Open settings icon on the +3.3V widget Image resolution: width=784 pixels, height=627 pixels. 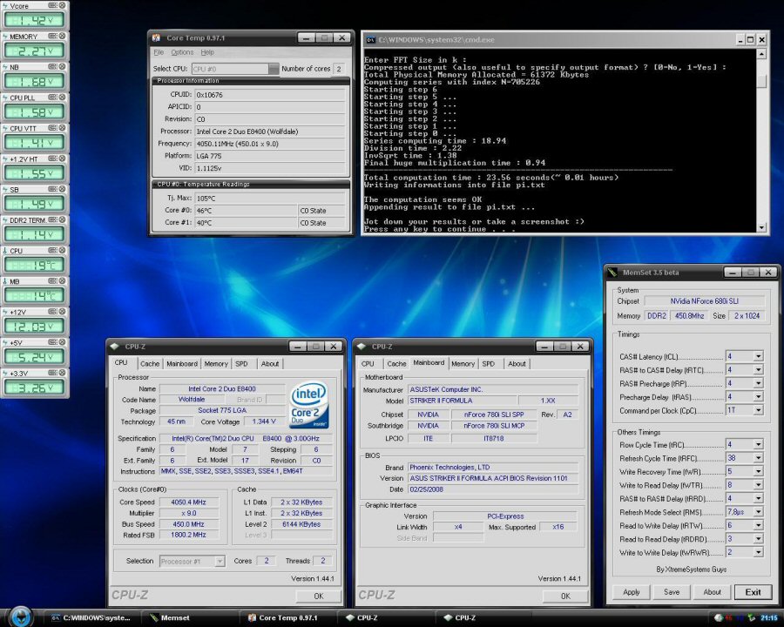coord(52,373)
